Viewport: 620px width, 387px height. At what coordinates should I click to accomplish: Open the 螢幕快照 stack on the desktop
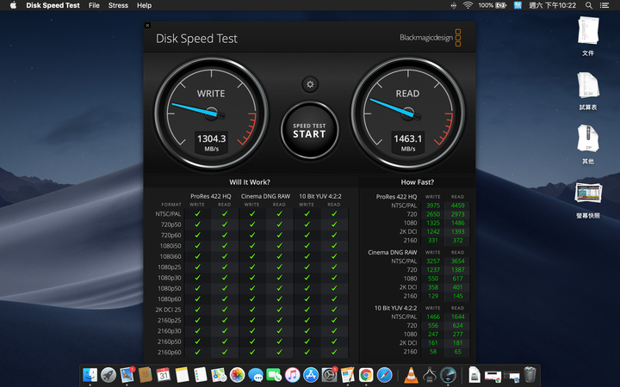pyautogui.click(x=588, y=200)
